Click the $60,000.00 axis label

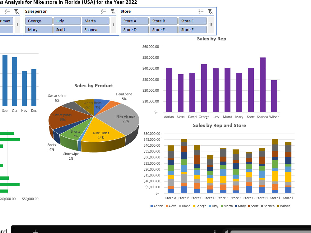151,47
